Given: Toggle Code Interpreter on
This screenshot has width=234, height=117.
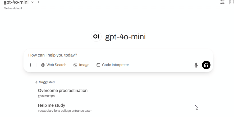Looking at the screenshot, I should (x=113, y=65).
